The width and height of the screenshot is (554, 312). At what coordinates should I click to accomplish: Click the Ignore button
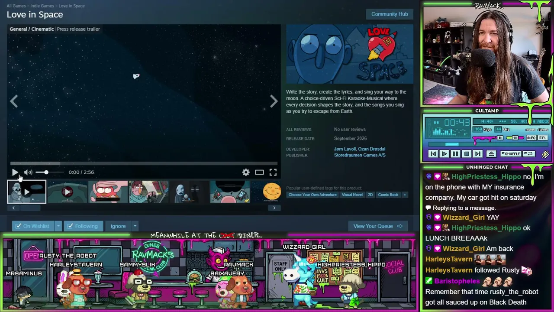point(118,226)
